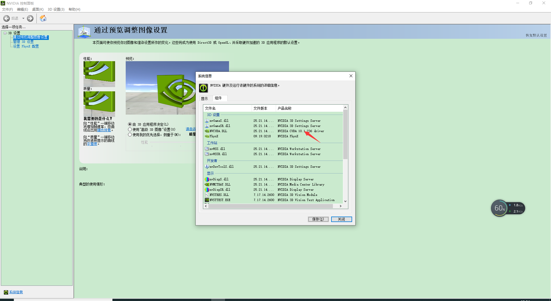
Task: Select the nvGameSR.dll file icon
Action: coord(207,126)
